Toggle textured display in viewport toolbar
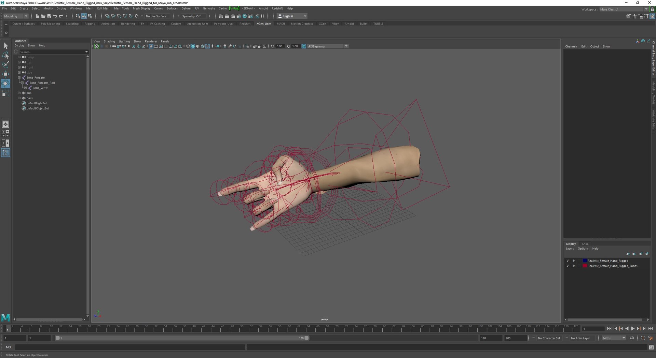This screenshot has height=358, width=656. tap(207, 46)
